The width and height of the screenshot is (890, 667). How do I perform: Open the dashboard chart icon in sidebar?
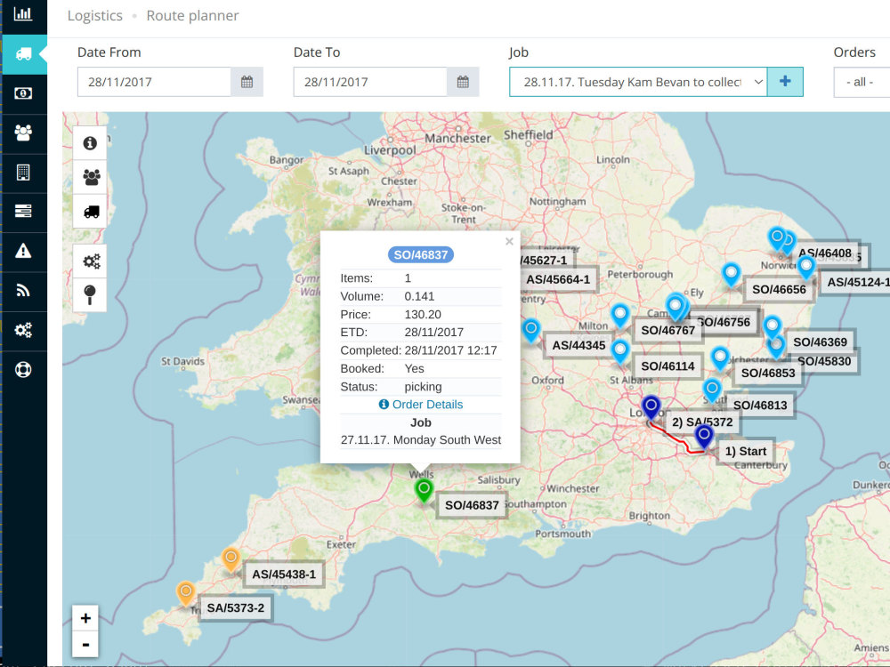pyautogui.click(x=23, y=14)
